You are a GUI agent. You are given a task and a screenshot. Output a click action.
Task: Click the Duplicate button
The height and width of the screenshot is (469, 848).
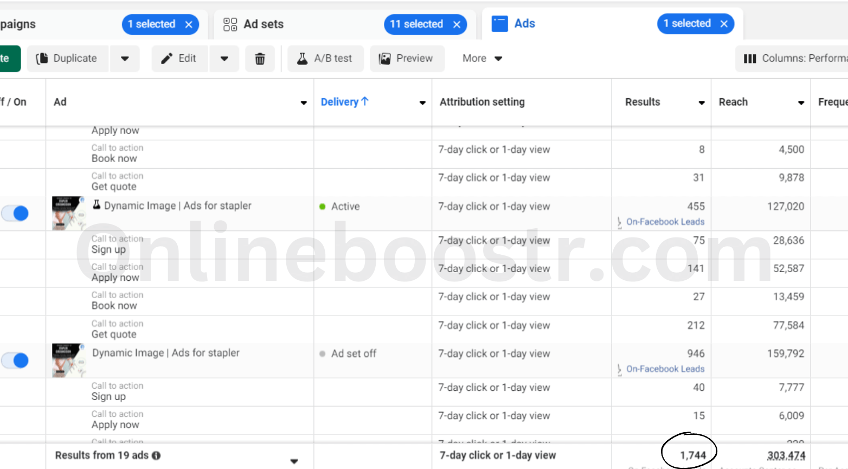67,59
